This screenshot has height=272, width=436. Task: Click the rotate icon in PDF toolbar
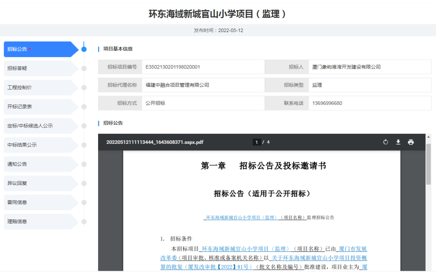coord(386,142)
